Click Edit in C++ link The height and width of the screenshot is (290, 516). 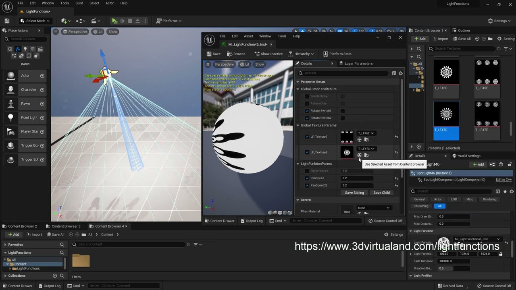[x=504, y=180]
